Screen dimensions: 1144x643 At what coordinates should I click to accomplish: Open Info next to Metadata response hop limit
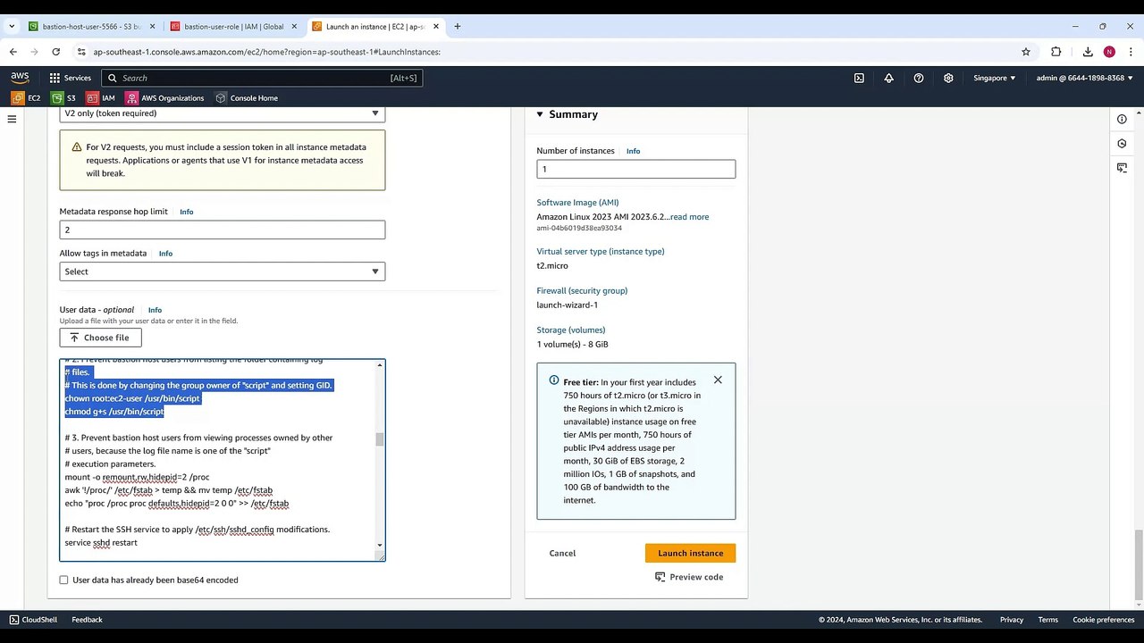click(186, 212)
